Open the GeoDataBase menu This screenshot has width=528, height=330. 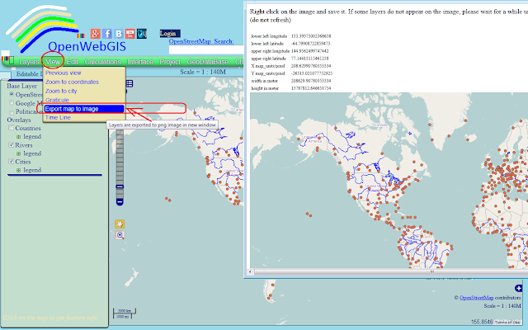pyautogui.click(x=208, y=62)
